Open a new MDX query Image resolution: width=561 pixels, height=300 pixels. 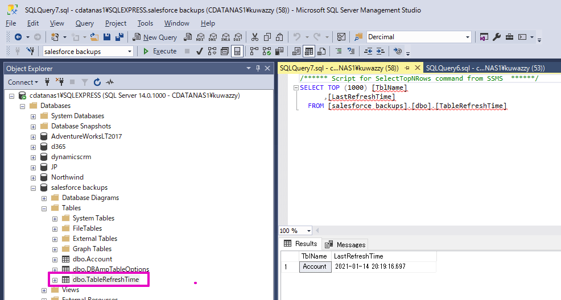point(200,37)
